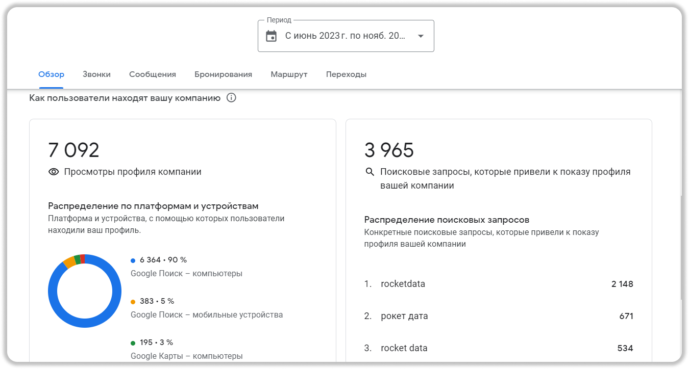Click the 2 148 query count
Screen dimensions: 689x369
point(622,284)
